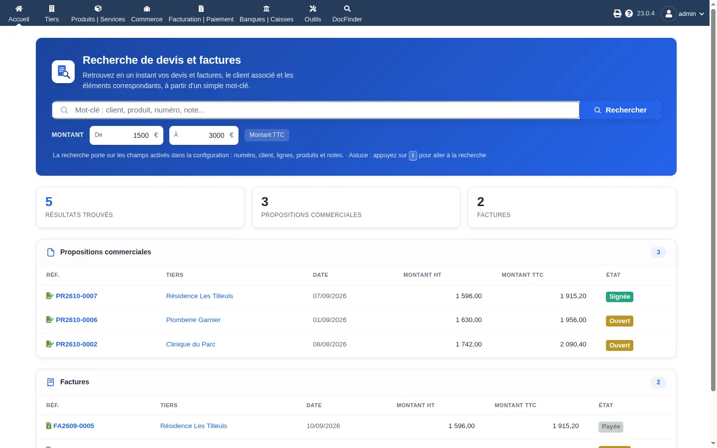The width and height of the screenshot is (717, 448).
Task: Open the Plomberie Garnier tiers link
Action: (193, 320)
